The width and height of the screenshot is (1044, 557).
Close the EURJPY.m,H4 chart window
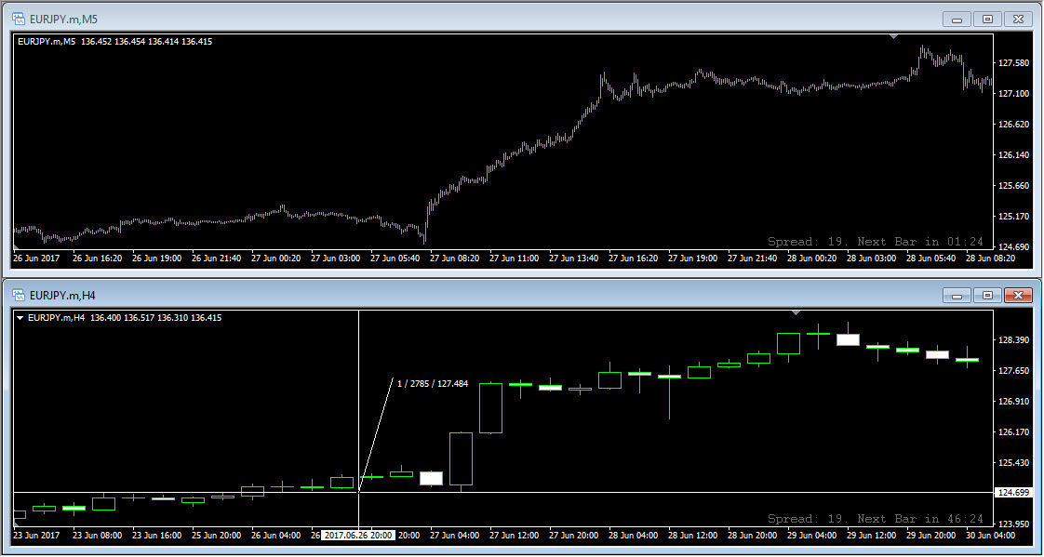click(x=1018, y=296)
